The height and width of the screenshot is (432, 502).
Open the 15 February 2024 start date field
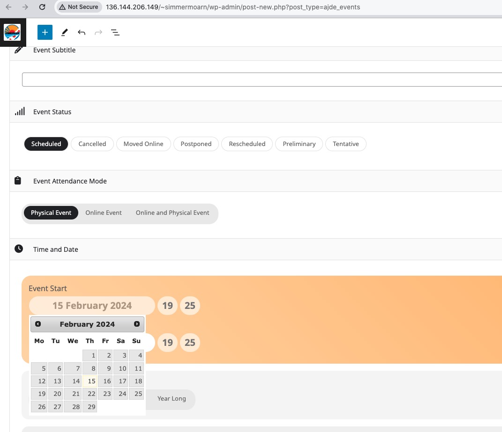[x=92, y=305]
